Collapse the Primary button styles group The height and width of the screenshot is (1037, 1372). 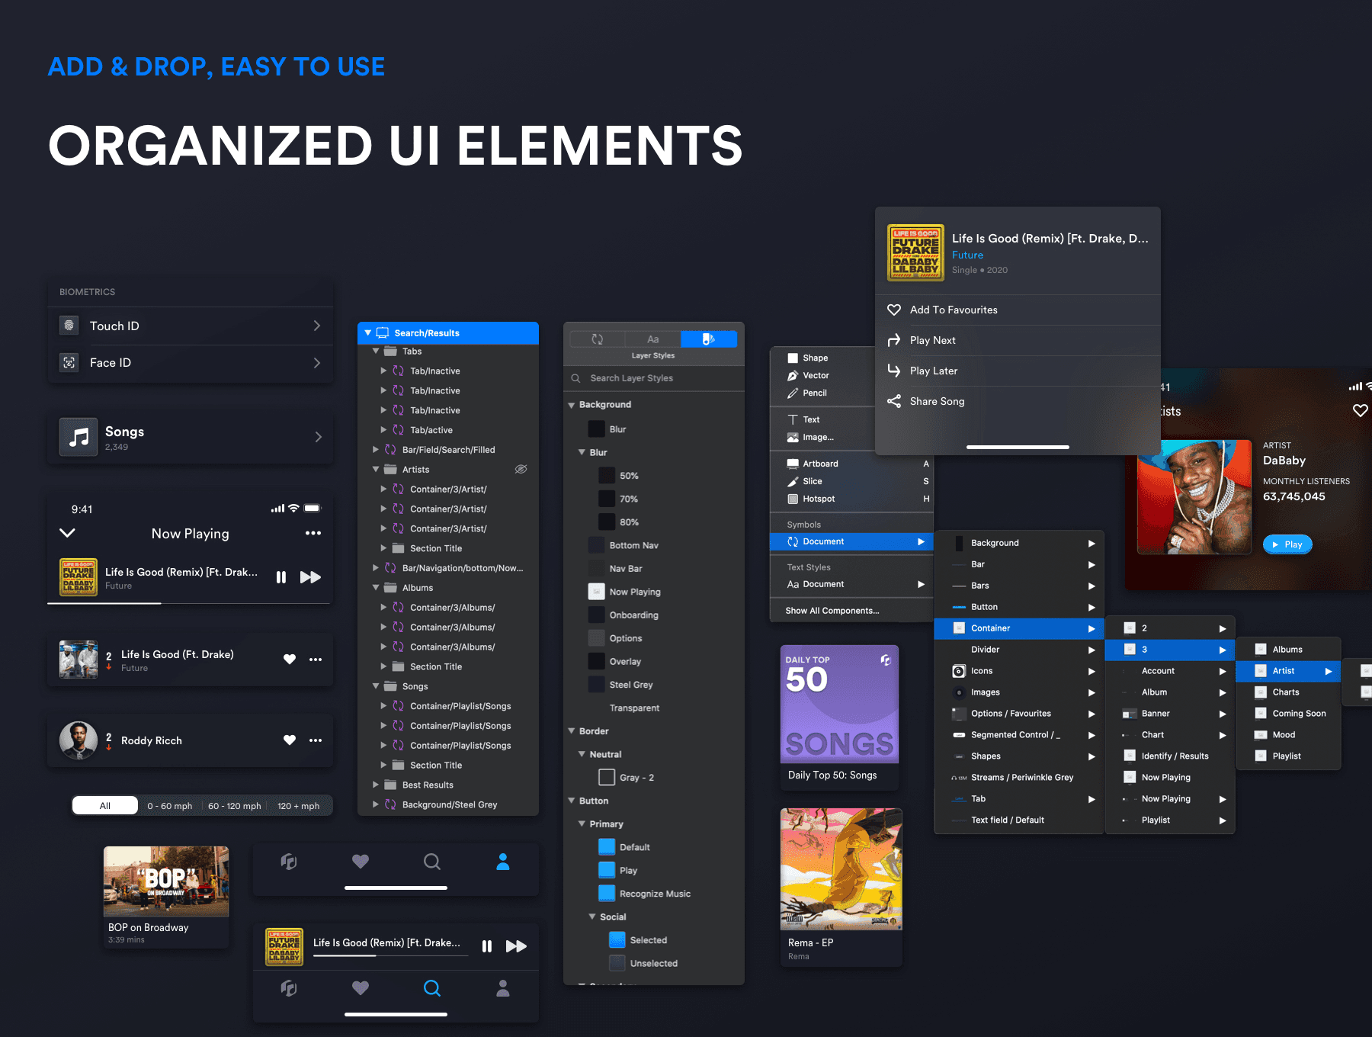point(582,824)
